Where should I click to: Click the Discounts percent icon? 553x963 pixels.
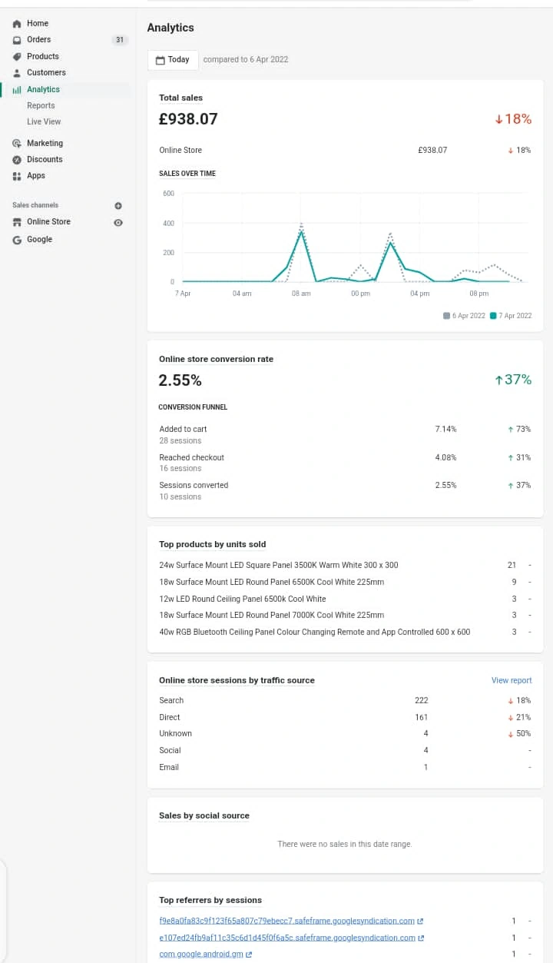(17, 160)
